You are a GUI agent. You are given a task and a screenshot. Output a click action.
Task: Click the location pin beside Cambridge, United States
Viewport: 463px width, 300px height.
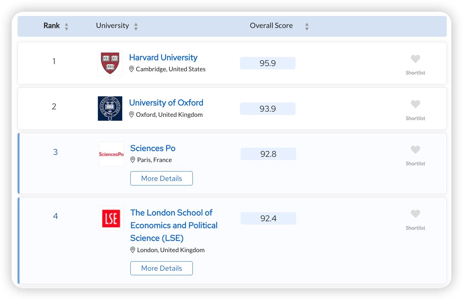(132, 69)
